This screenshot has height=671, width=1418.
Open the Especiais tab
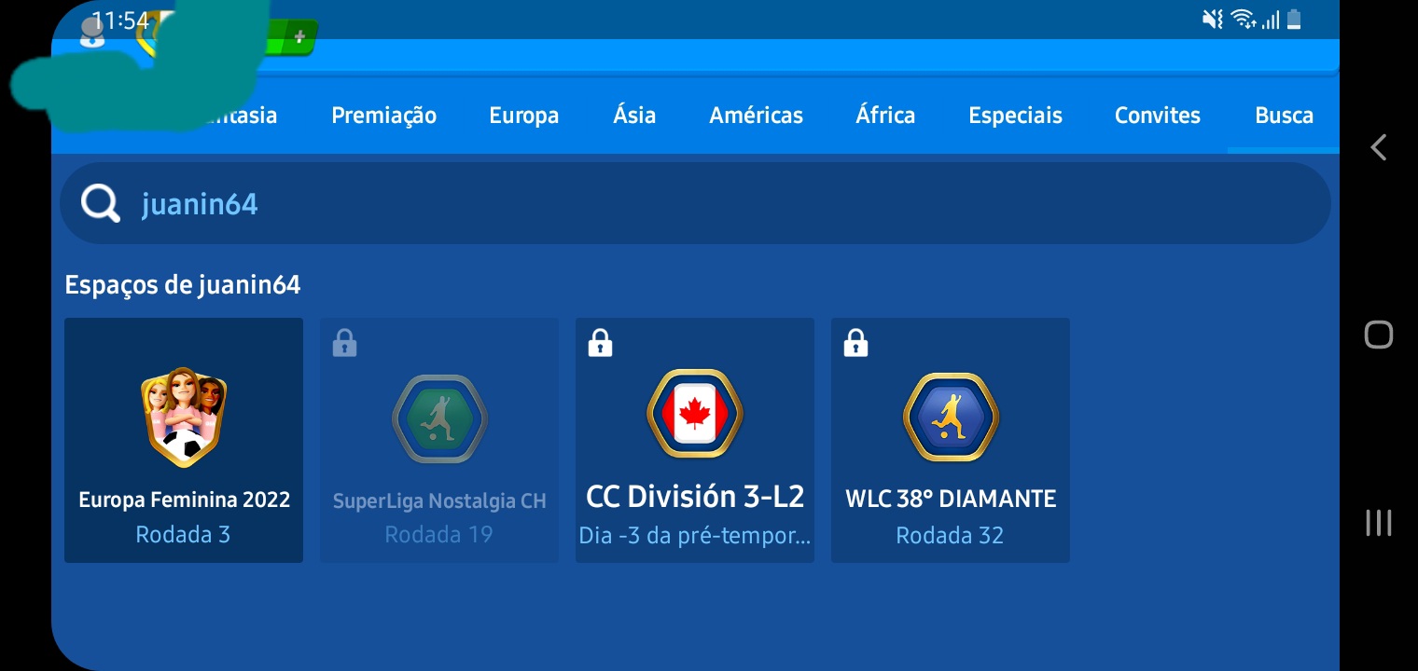[1015, 116]
